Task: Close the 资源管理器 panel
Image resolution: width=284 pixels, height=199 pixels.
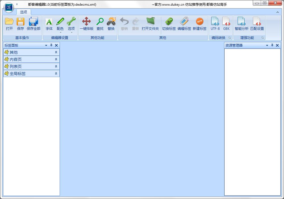Action: tap(277, 45)
